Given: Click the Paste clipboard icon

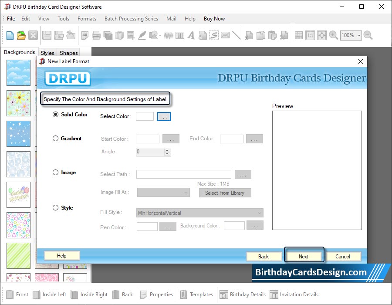Looking at the screenshot, I should pyautogui.click(x=272, y=35).
